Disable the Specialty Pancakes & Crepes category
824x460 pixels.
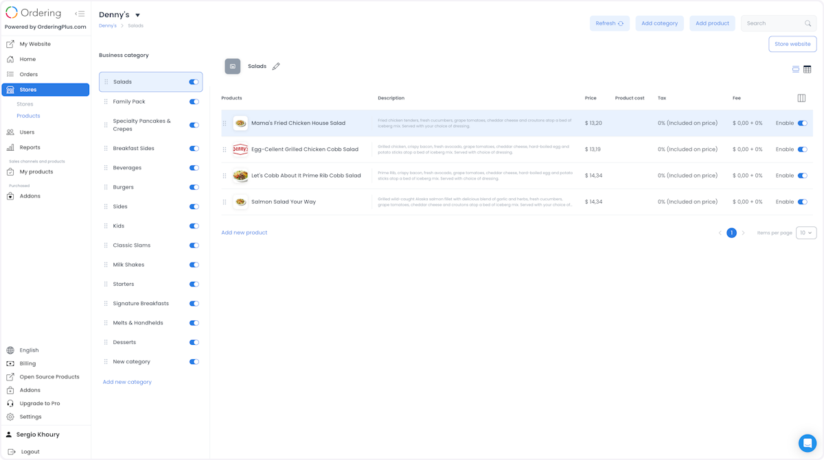pyautogui.click(x=194, y=125)
